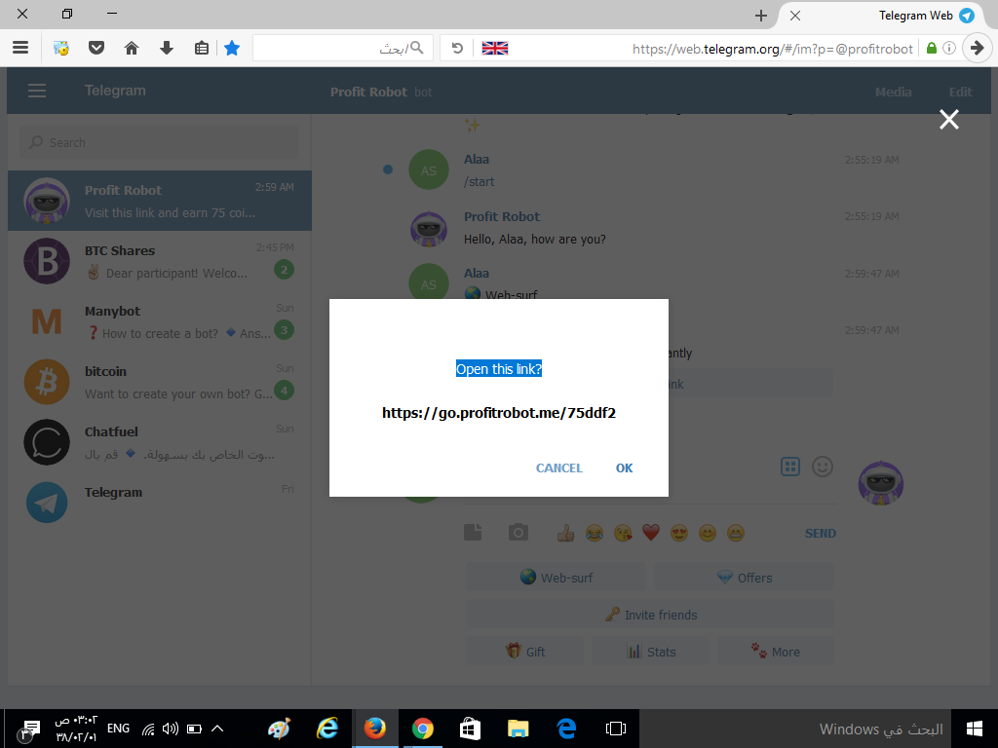The height and width of the screenshot is (748, 998).
Task: Click the Stats bot keyboard button
Action: coord(650,652)
